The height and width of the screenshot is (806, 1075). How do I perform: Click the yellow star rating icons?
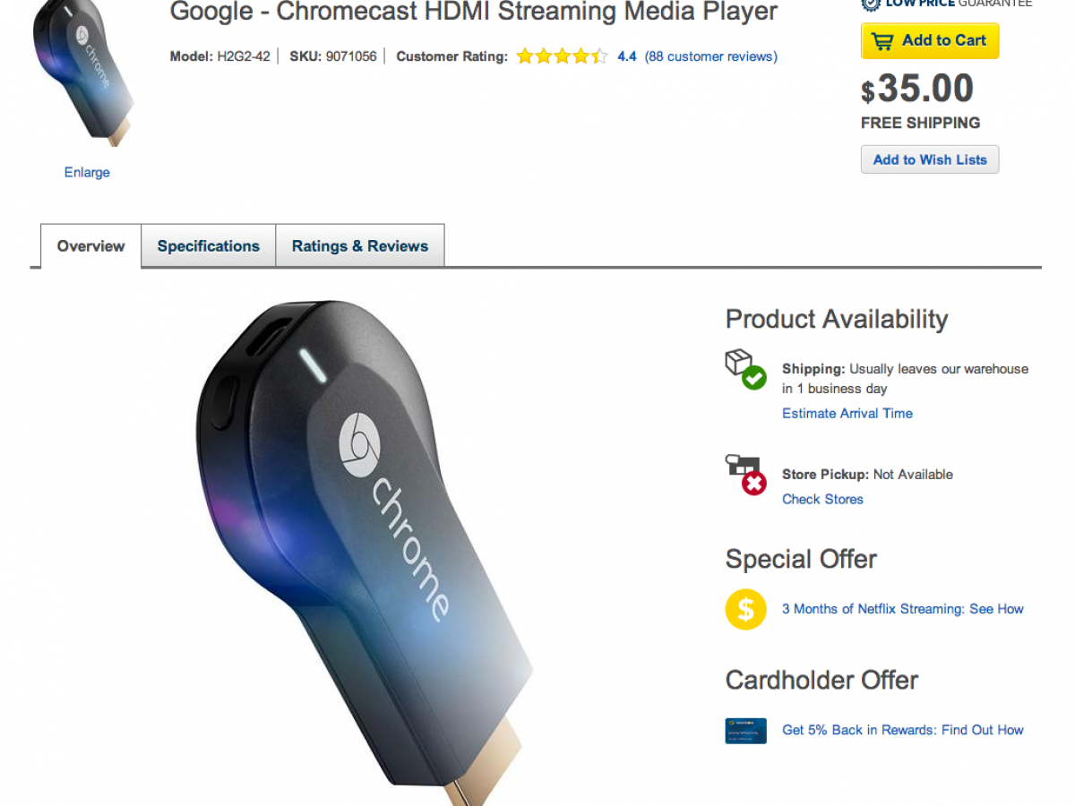pos(562,56)
